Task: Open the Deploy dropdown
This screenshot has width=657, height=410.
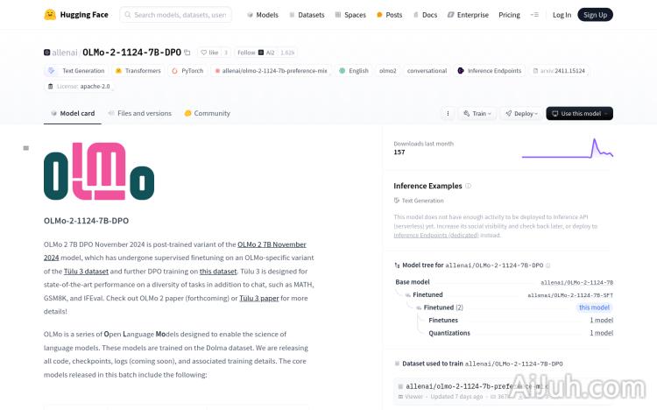Action: pyautogui.click(x=525, y=113)
